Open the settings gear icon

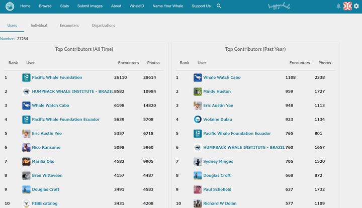tap(356, 6)
